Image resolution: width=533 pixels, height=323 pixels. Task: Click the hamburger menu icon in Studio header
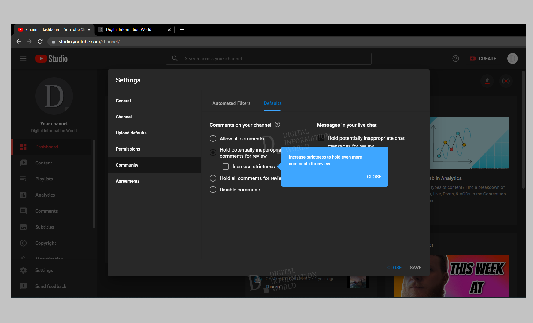click(x=23, y=59)
